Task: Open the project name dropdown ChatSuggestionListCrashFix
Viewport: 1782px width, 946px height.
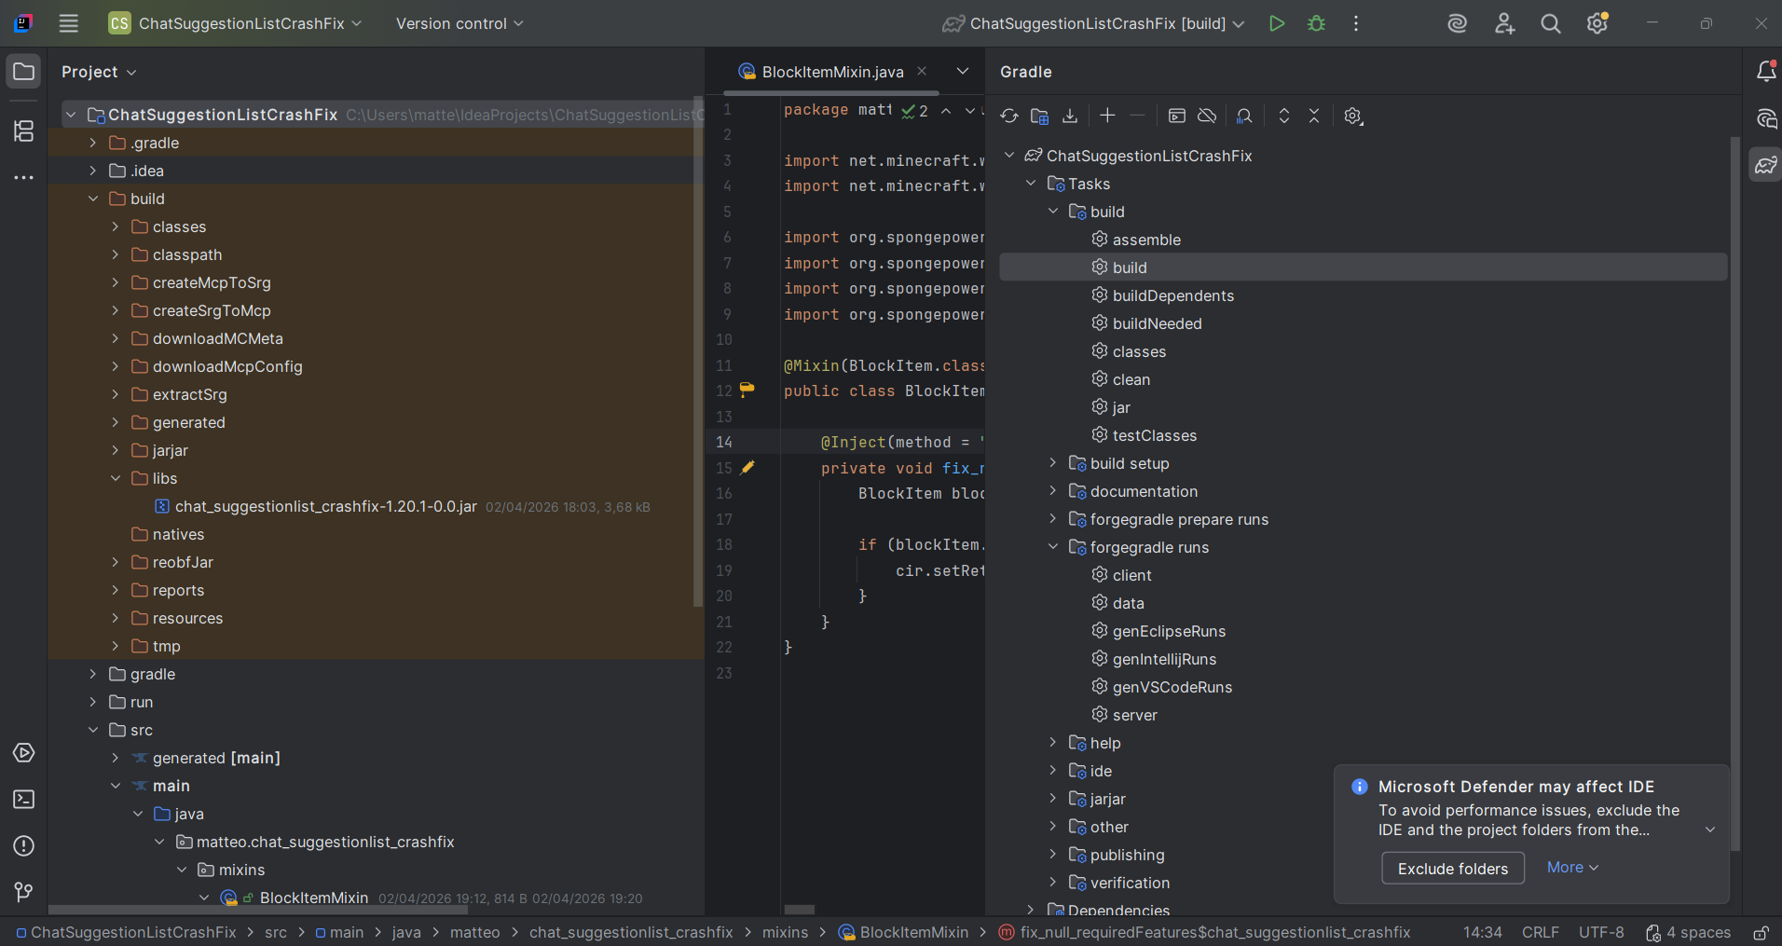Action: (235, 23)
